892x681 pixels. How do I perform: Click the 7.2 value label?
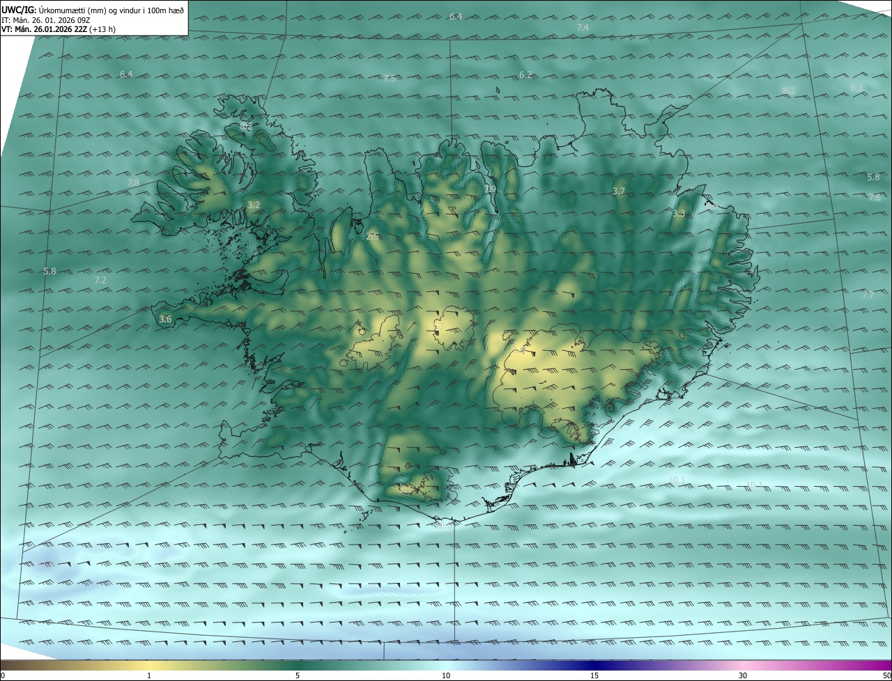tap(100, 280)
